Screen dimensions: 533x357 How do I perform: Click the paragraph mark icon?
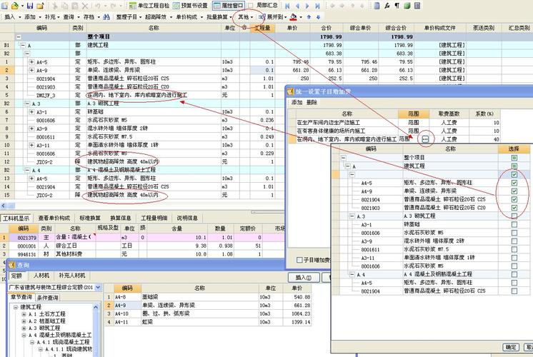(397, 6)
